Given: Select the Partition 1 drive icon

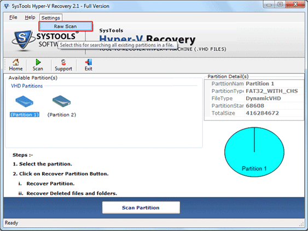Looking at the screenshot, I should [25, 101].
